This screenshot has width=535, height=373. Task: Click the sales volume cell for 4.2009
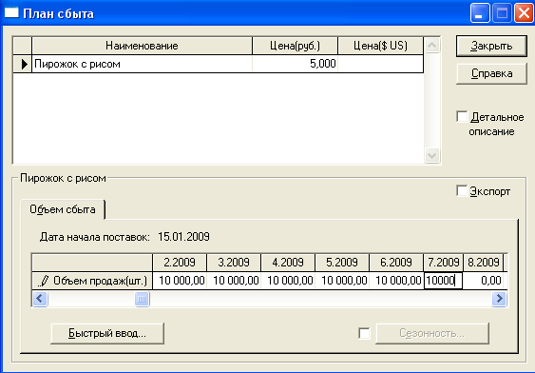pos(288,281)
